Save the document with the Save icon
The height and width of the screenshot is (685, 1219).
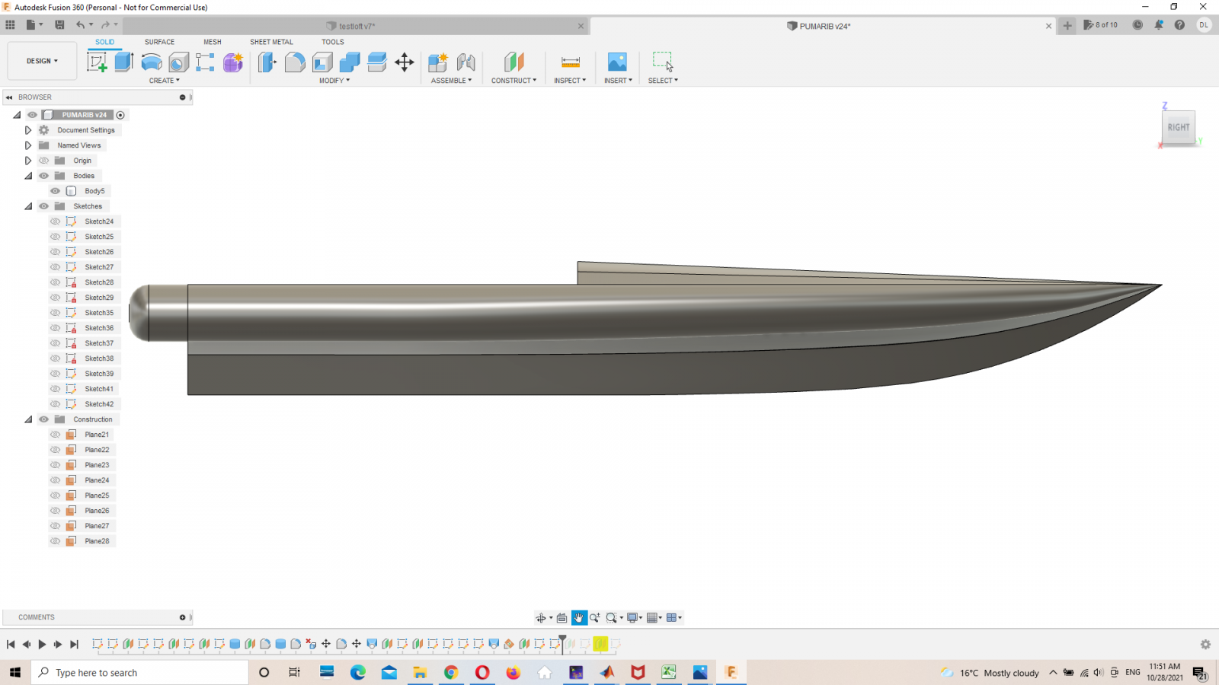tap(59, 25)
